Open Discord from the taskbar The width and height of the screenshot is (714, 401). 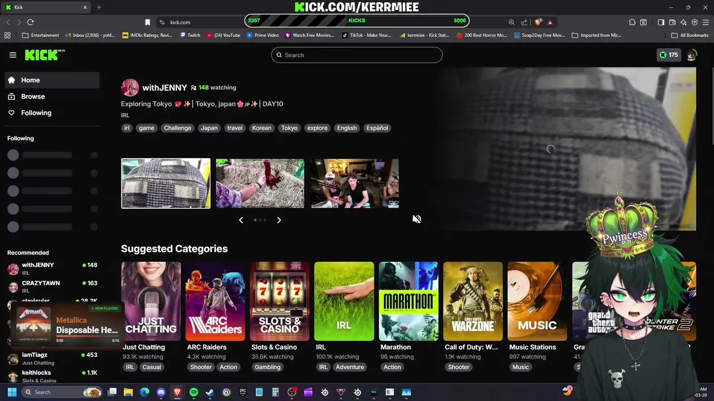tap(161, 392)
